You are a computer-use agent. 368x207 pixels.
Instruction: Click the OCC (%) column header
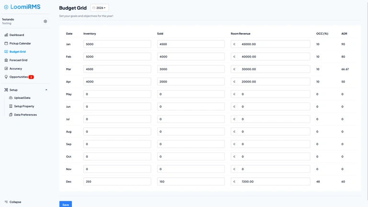pyautogui.click(x=322, y=34)
